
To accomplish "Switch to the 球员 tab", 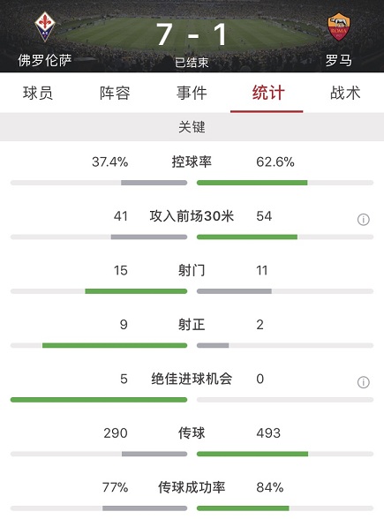I will pyautogui.click(x=38, y=93).
